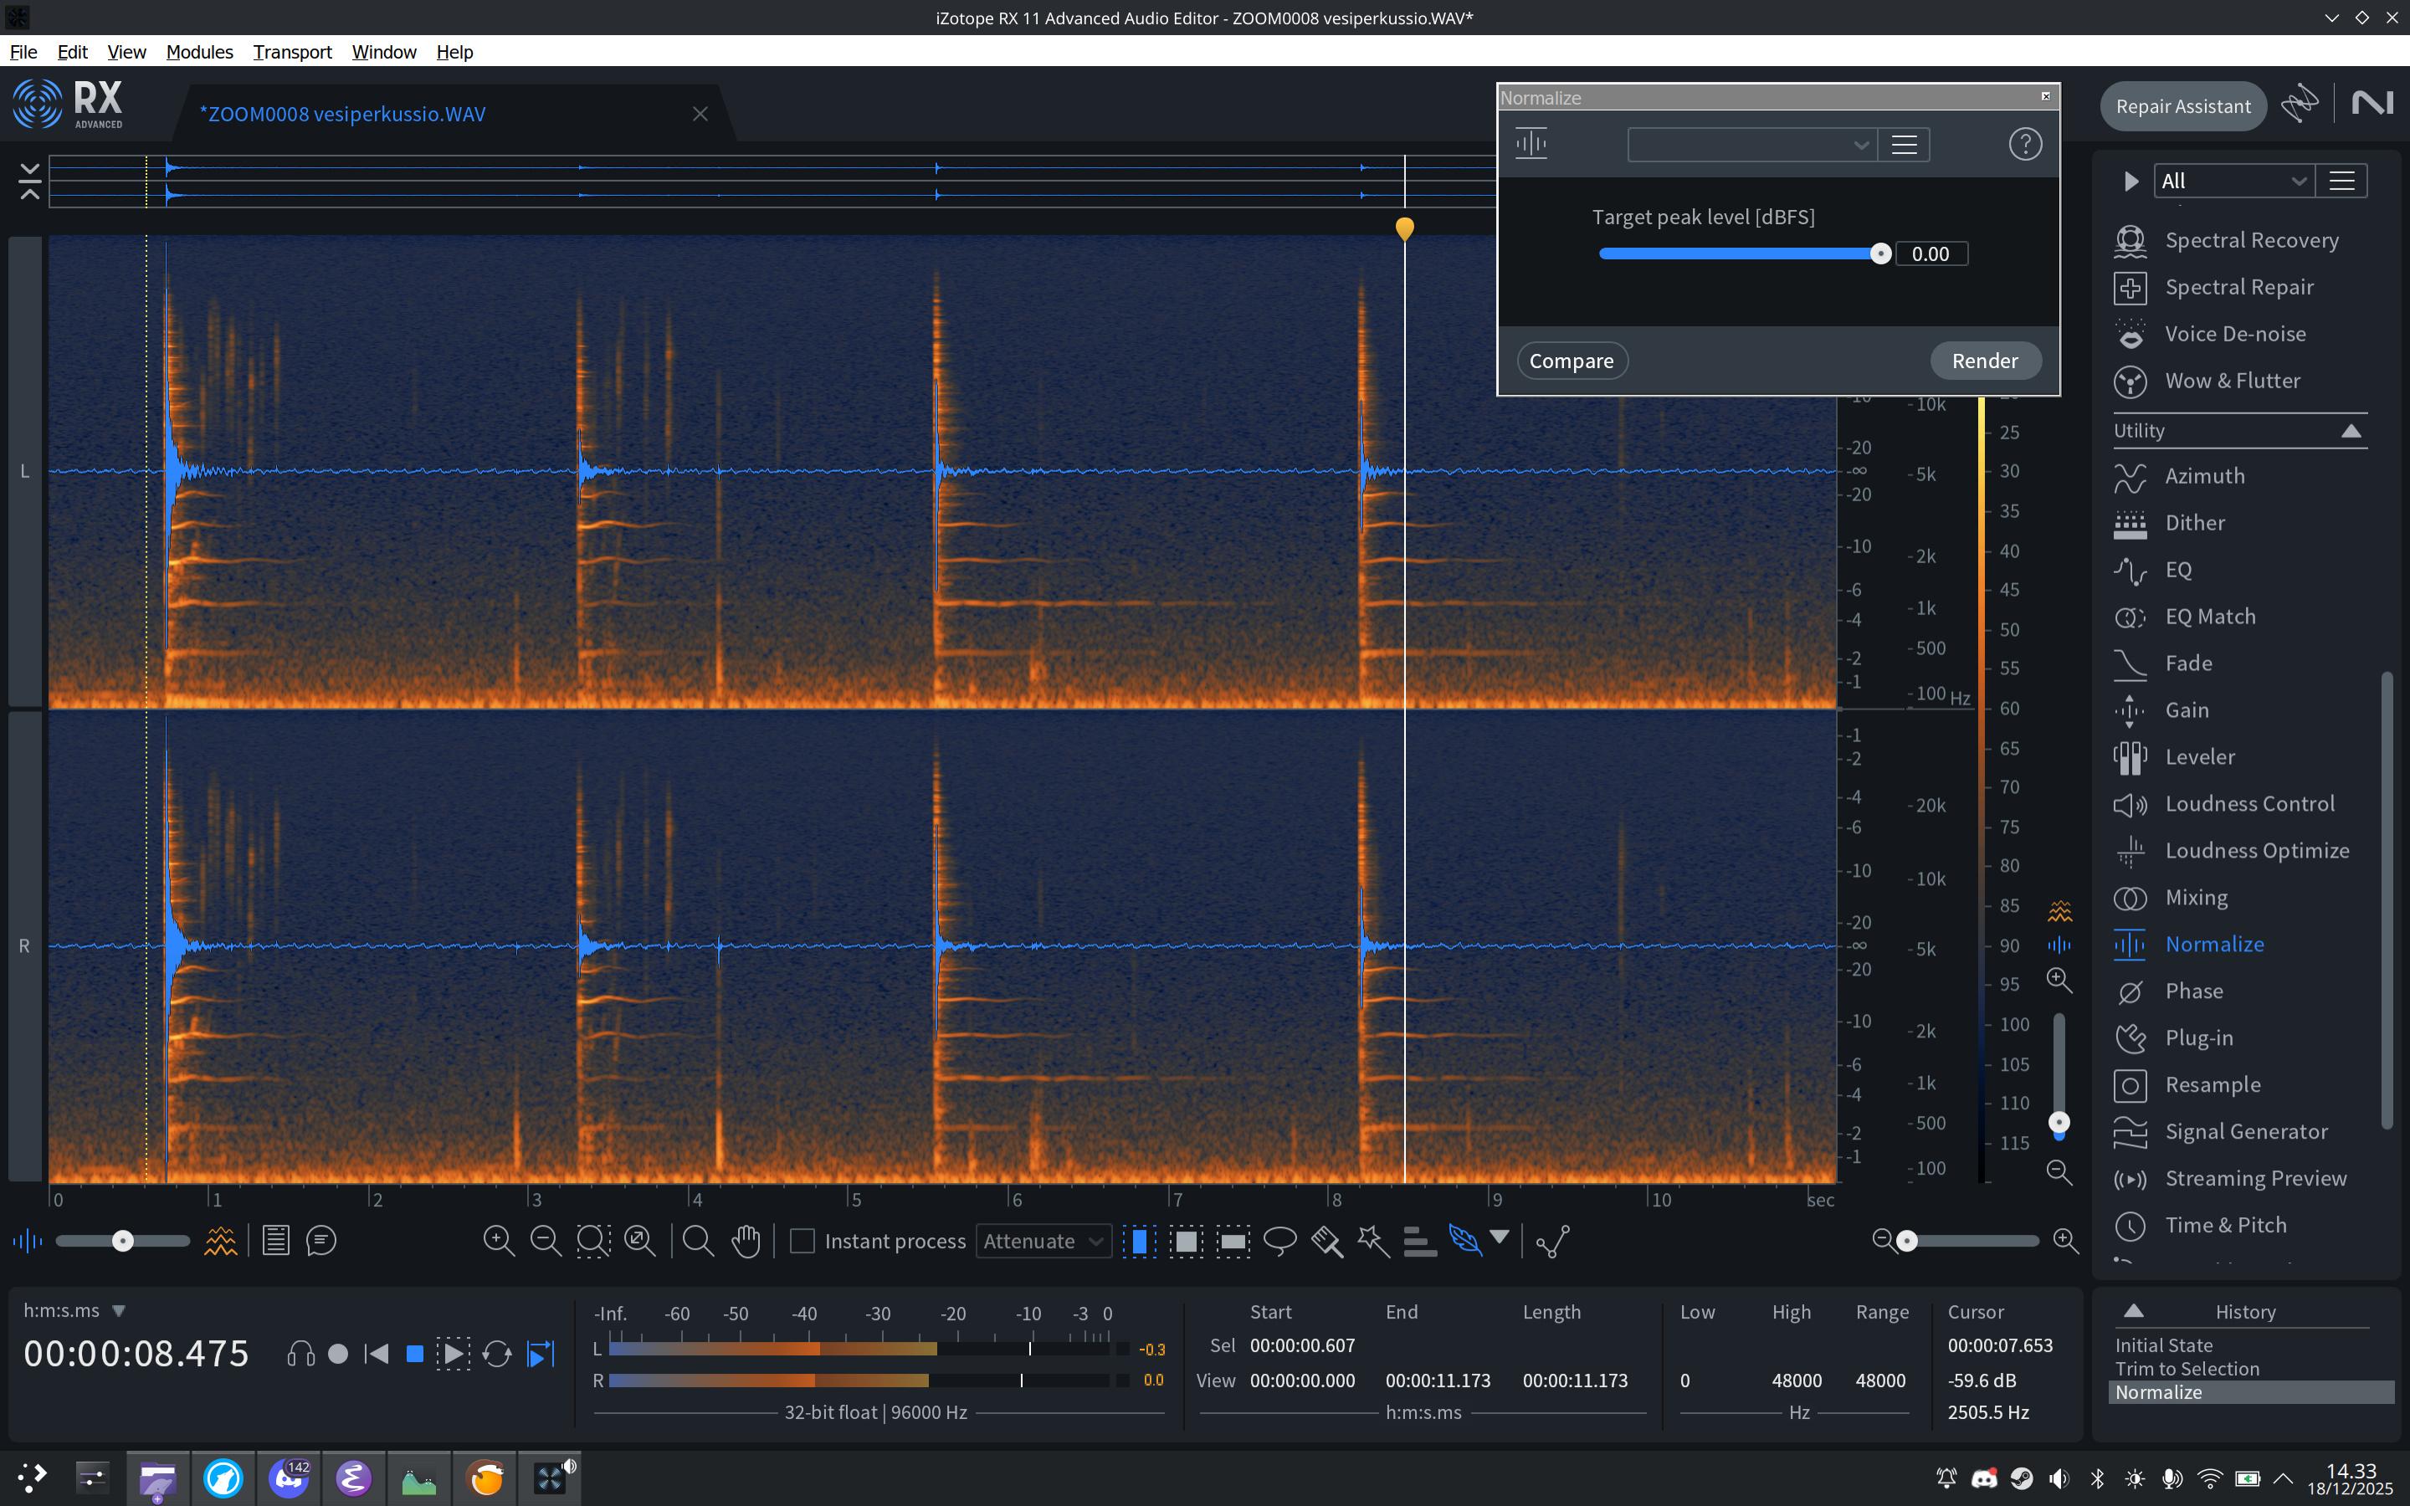The width and height of the screenshot is (2410, 1506).
Task: Open the All module filter dropdown
Action: pyautogui.click(x=2232, y=182)
